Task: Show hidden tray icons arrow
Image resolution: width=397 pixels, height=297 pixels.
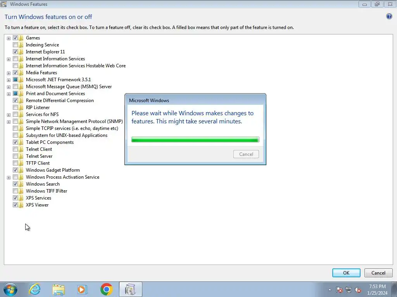Action: tap(330, 290)
